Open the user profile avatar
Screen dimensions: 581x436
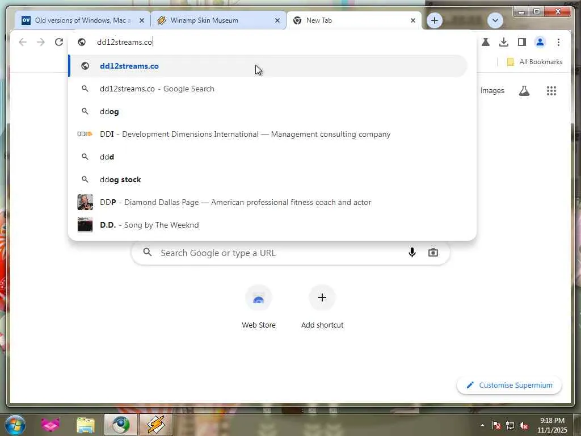click(x=540, y=42)
